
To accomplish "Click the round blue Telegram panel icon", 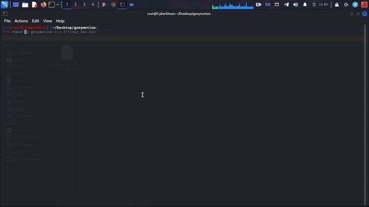I will click(x=355, y=5).
